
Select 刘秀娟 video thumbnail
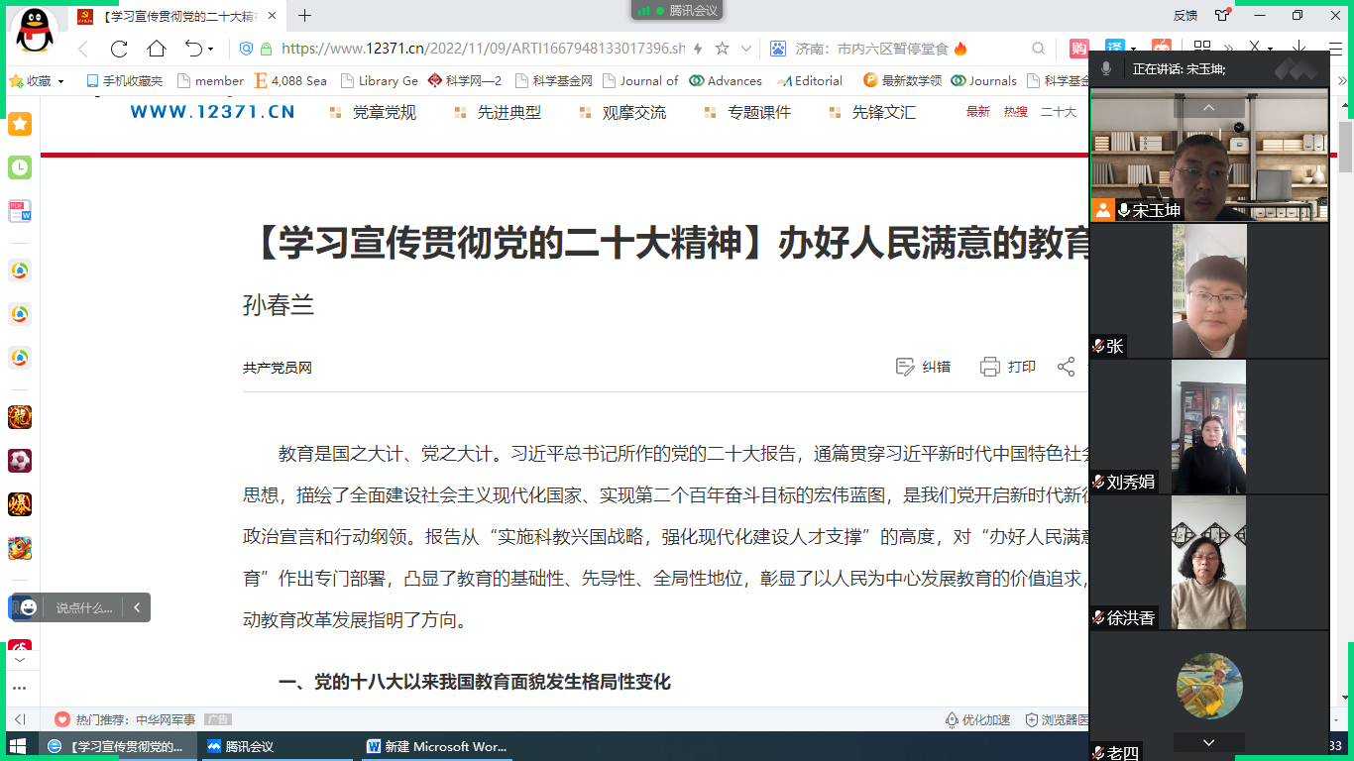pyautogui.click(x=1209, y=426)
